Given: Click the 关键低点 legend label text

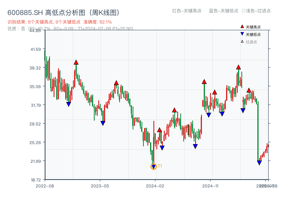Looking at the screenshot, I should coord(253,34).
